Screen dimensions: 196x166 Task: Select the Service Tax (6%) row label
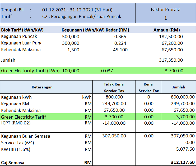click(17, 143)
